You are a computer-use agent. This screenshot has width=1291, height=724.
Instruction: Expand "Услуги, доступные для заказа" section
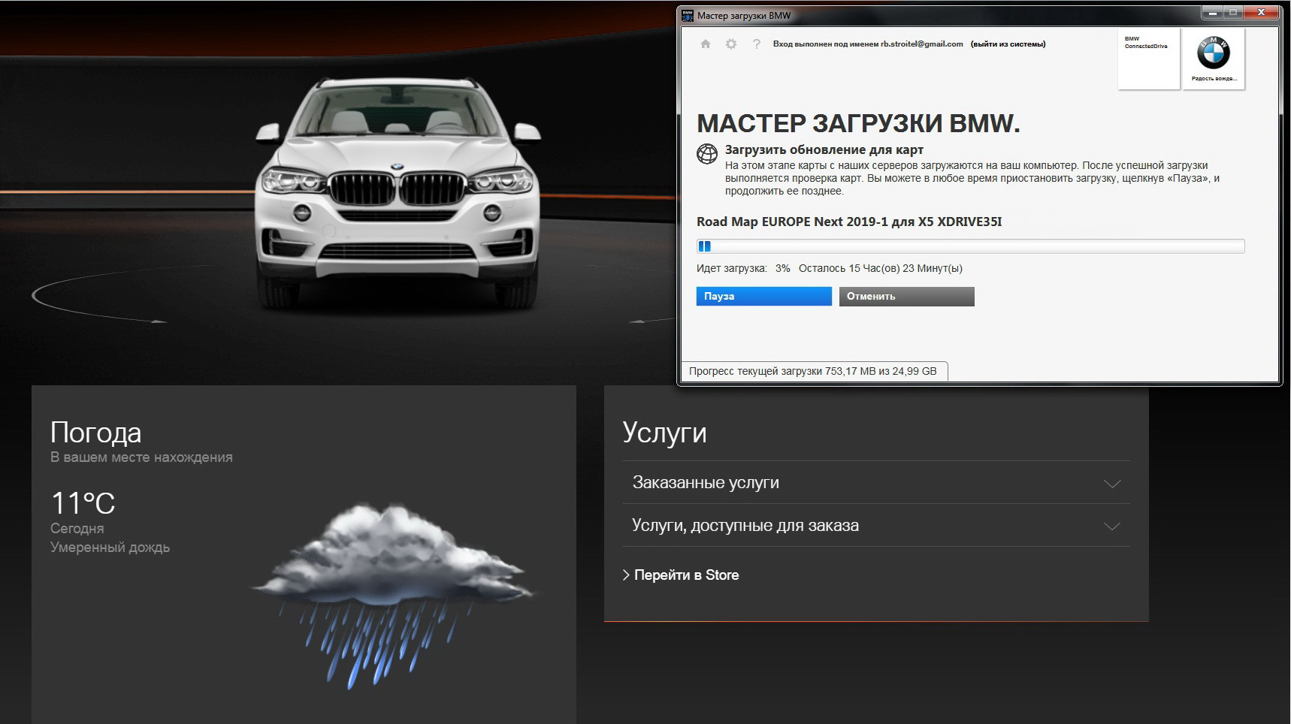click(876, 526)
